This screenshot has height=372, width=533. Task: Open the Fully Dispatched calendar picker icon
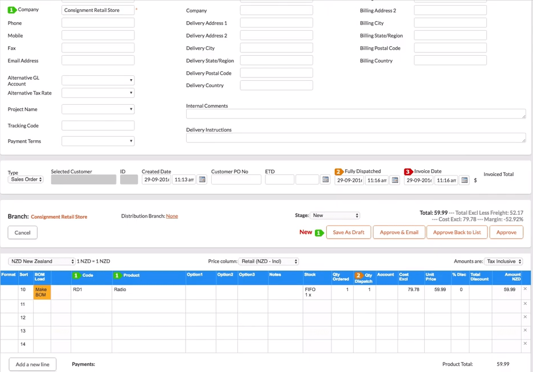(x=395, y=180)
